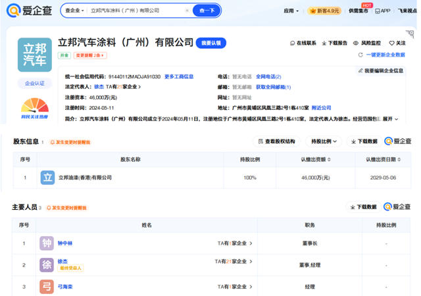Open the 获取全网邮箱(1) link
The height and width of the screenshot is (296, 421).
(x=274, y=87)
